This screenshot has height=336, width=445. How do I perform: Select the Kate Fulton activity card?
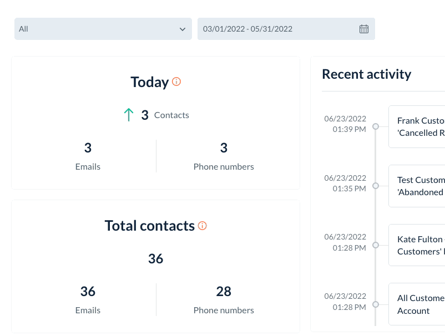[417, 245]
